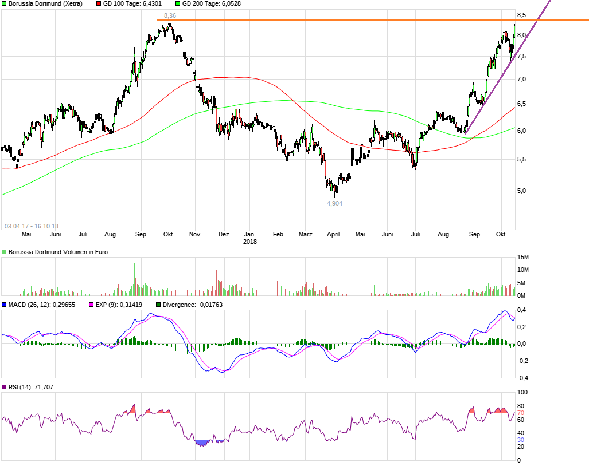Screen dimensions: 589x466
Task: Click the Borussia Dortmund (Xetra) legend label
Action: [x=45, y=4]
